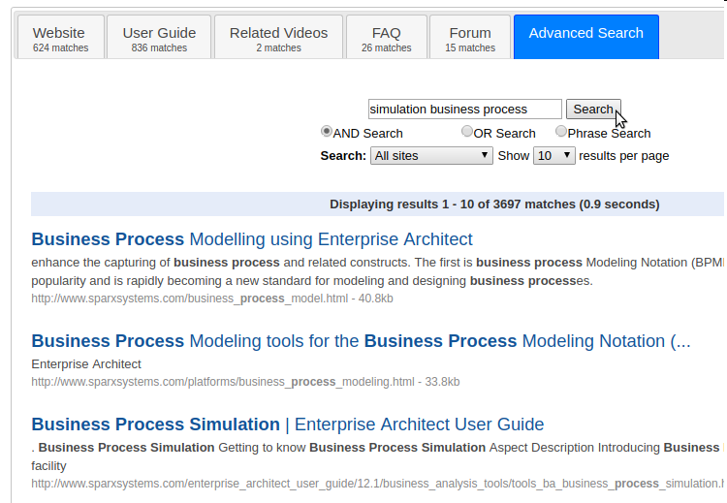This screenshot has width=727, height=503.
Task: Go to the Forum tab
Action: coord(470,38)
